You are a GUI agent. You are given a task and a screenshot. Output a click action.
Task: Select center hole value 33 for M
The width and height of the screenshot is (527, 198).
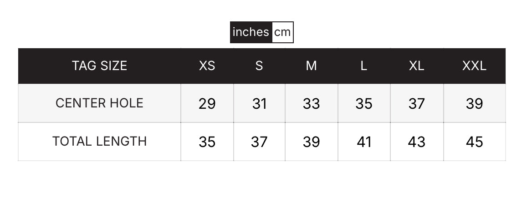pyautogui.click(x=312, y=104)
